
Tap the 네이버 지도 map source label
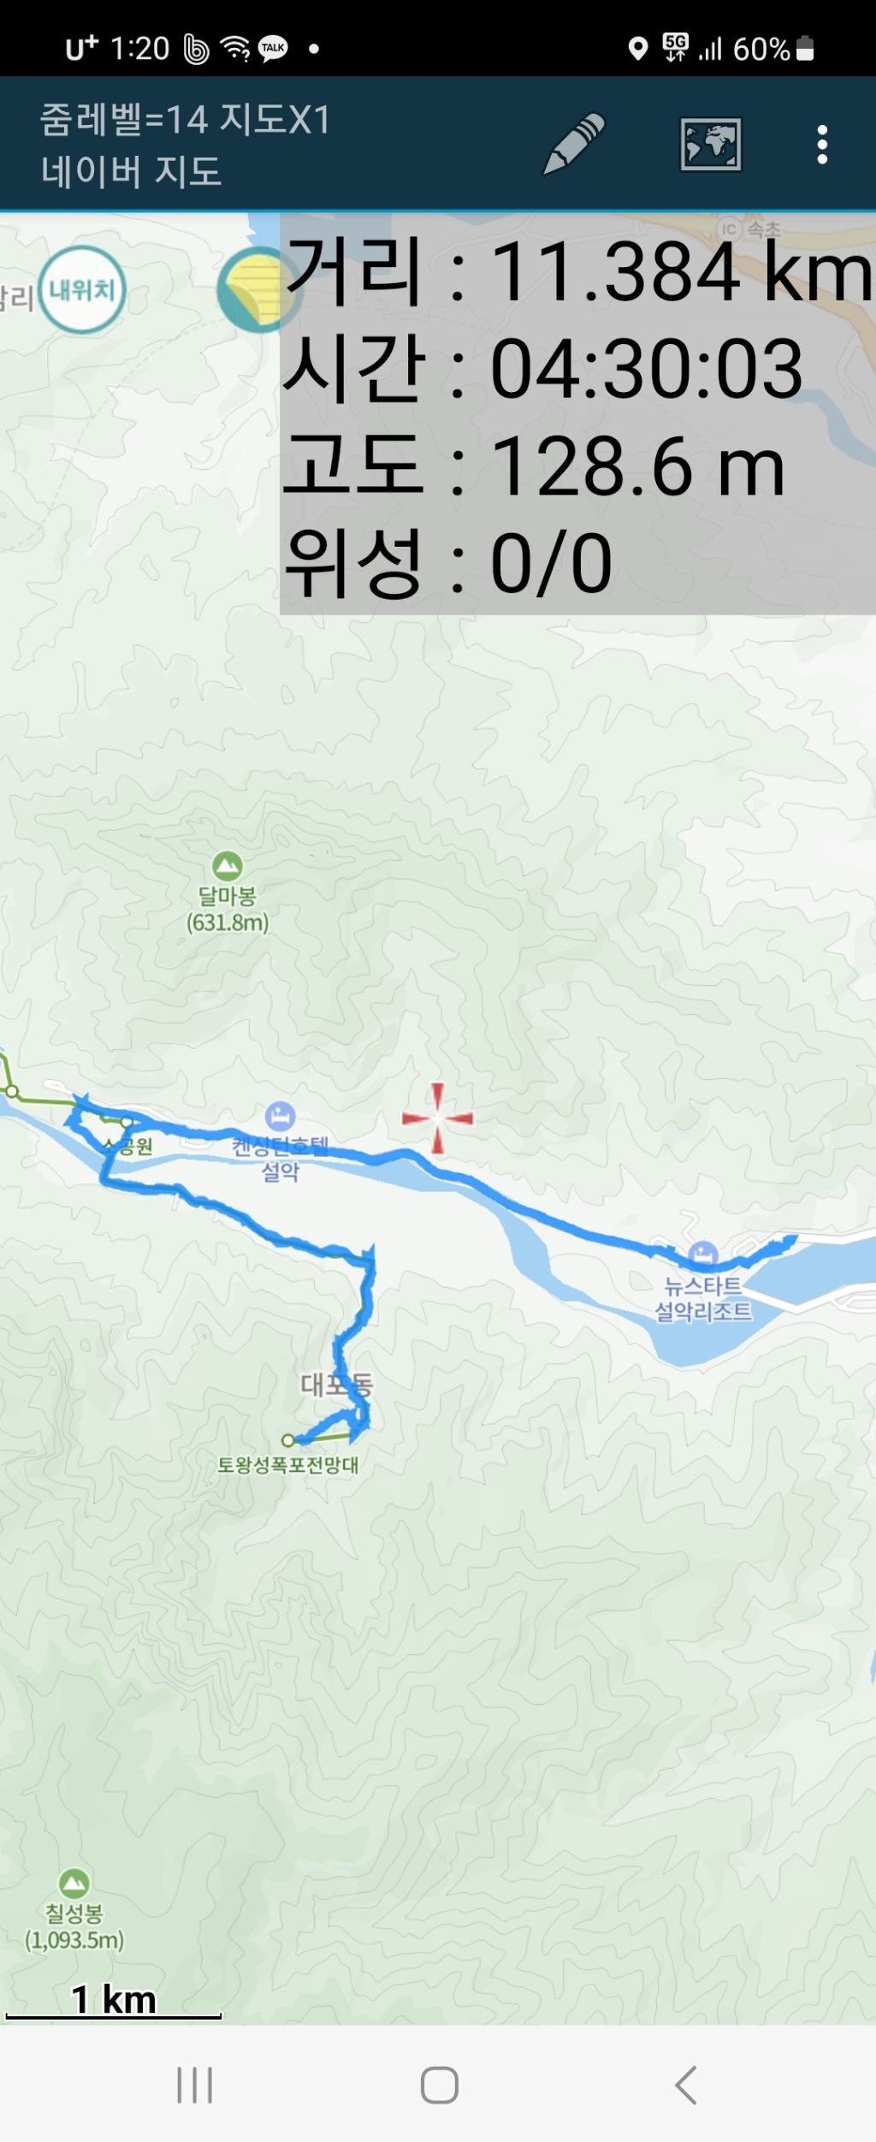[131, 171]
